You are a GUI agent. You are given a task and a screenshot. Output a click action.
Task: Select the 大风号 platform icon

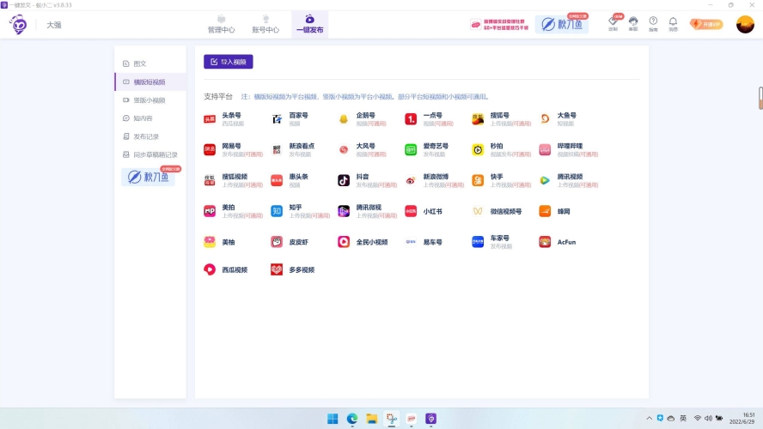[x=344, y=149]
